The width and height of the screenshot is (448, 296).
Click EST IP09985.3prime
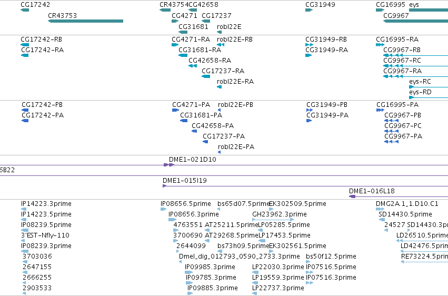(x=210, y=267)
